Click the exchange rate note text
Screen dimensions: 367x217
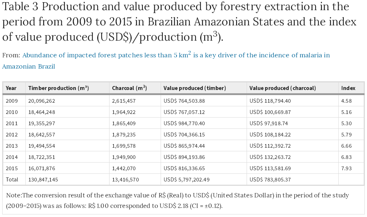pyautogui.click(x=178, y=200)
